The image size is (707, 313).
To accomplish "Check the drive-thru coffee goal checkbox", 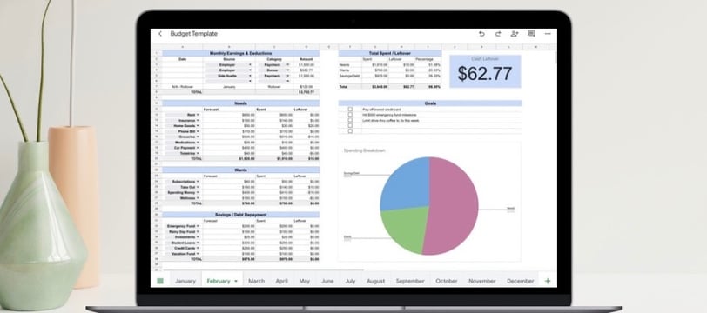I will tap(350, 120).
